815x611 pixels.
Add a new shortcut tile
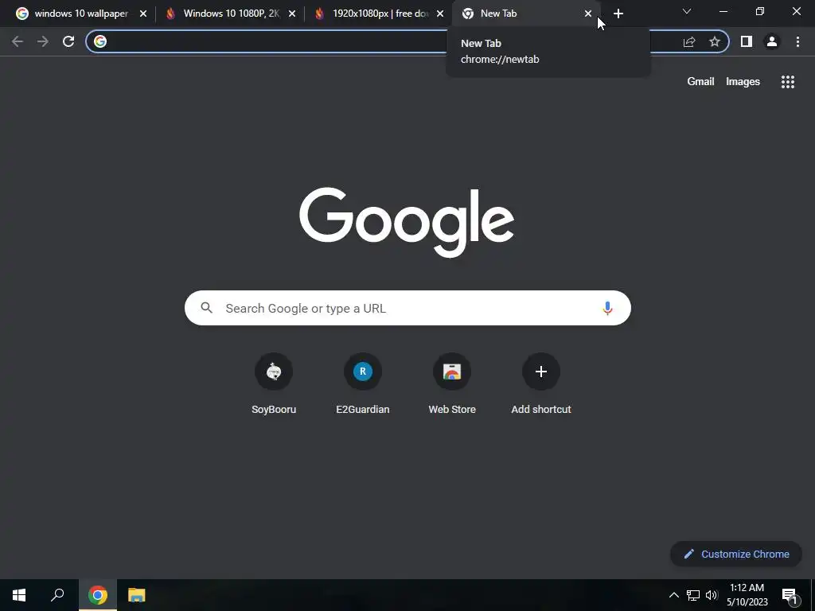[541, 383]
